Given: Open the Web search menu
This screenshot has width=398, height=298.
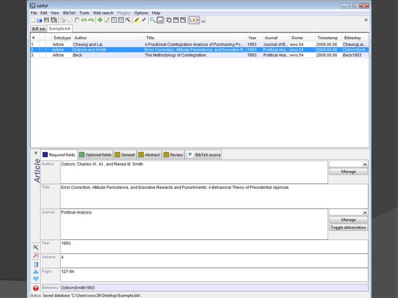Looking at the screenshot, I should (x=103, y=13).
